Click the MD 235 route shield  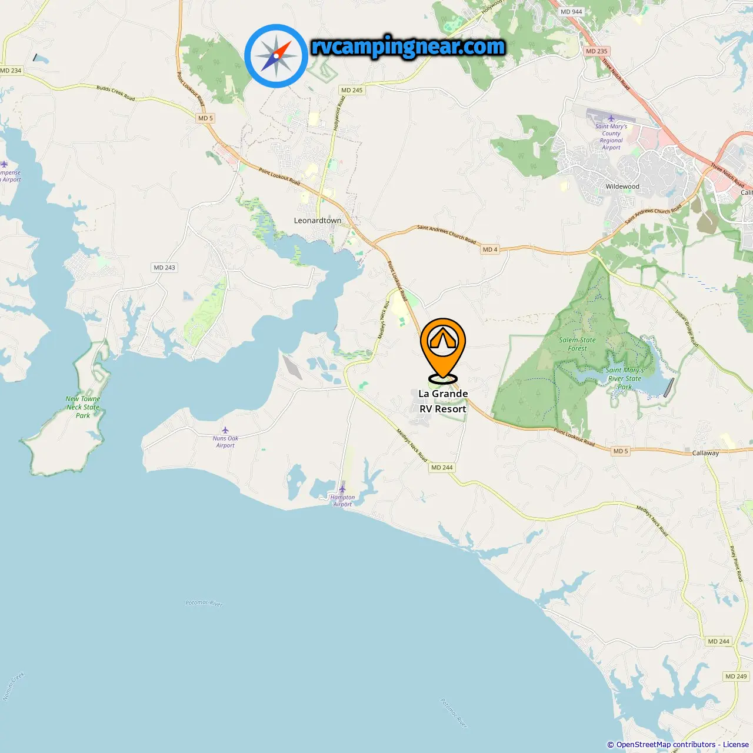[x=597, y=51]
